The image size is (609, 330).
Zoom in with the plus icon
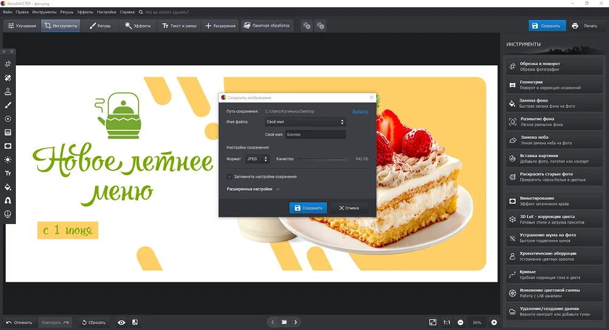494,322
